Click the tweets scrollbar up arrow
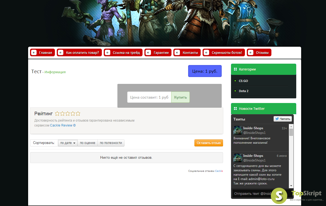 [x=291, y=126]
